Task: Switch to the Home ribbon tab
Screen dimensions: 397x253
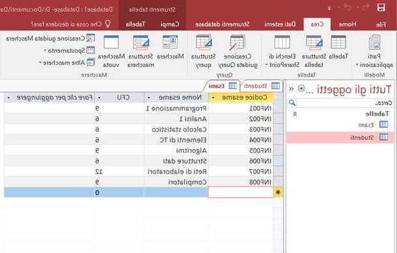Action: point(348,24)
